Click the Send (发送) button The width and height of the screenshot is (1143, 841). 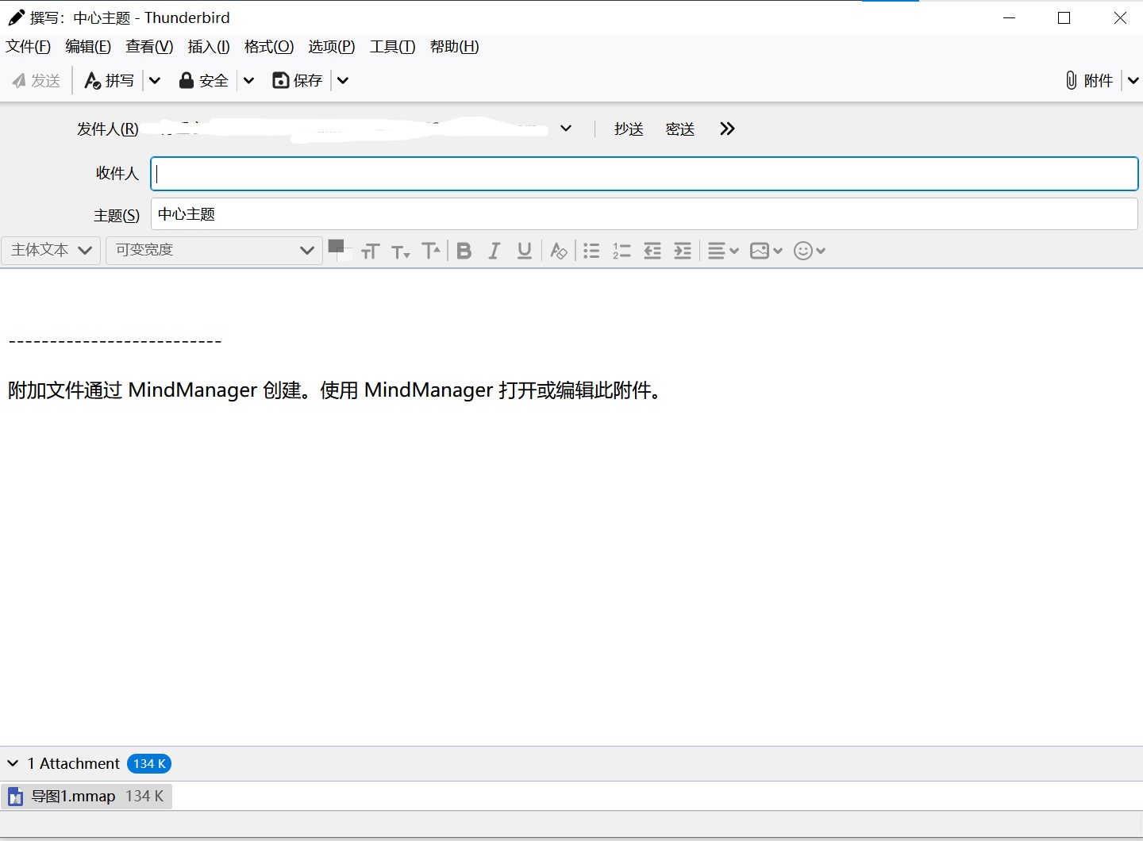point(37,80)
